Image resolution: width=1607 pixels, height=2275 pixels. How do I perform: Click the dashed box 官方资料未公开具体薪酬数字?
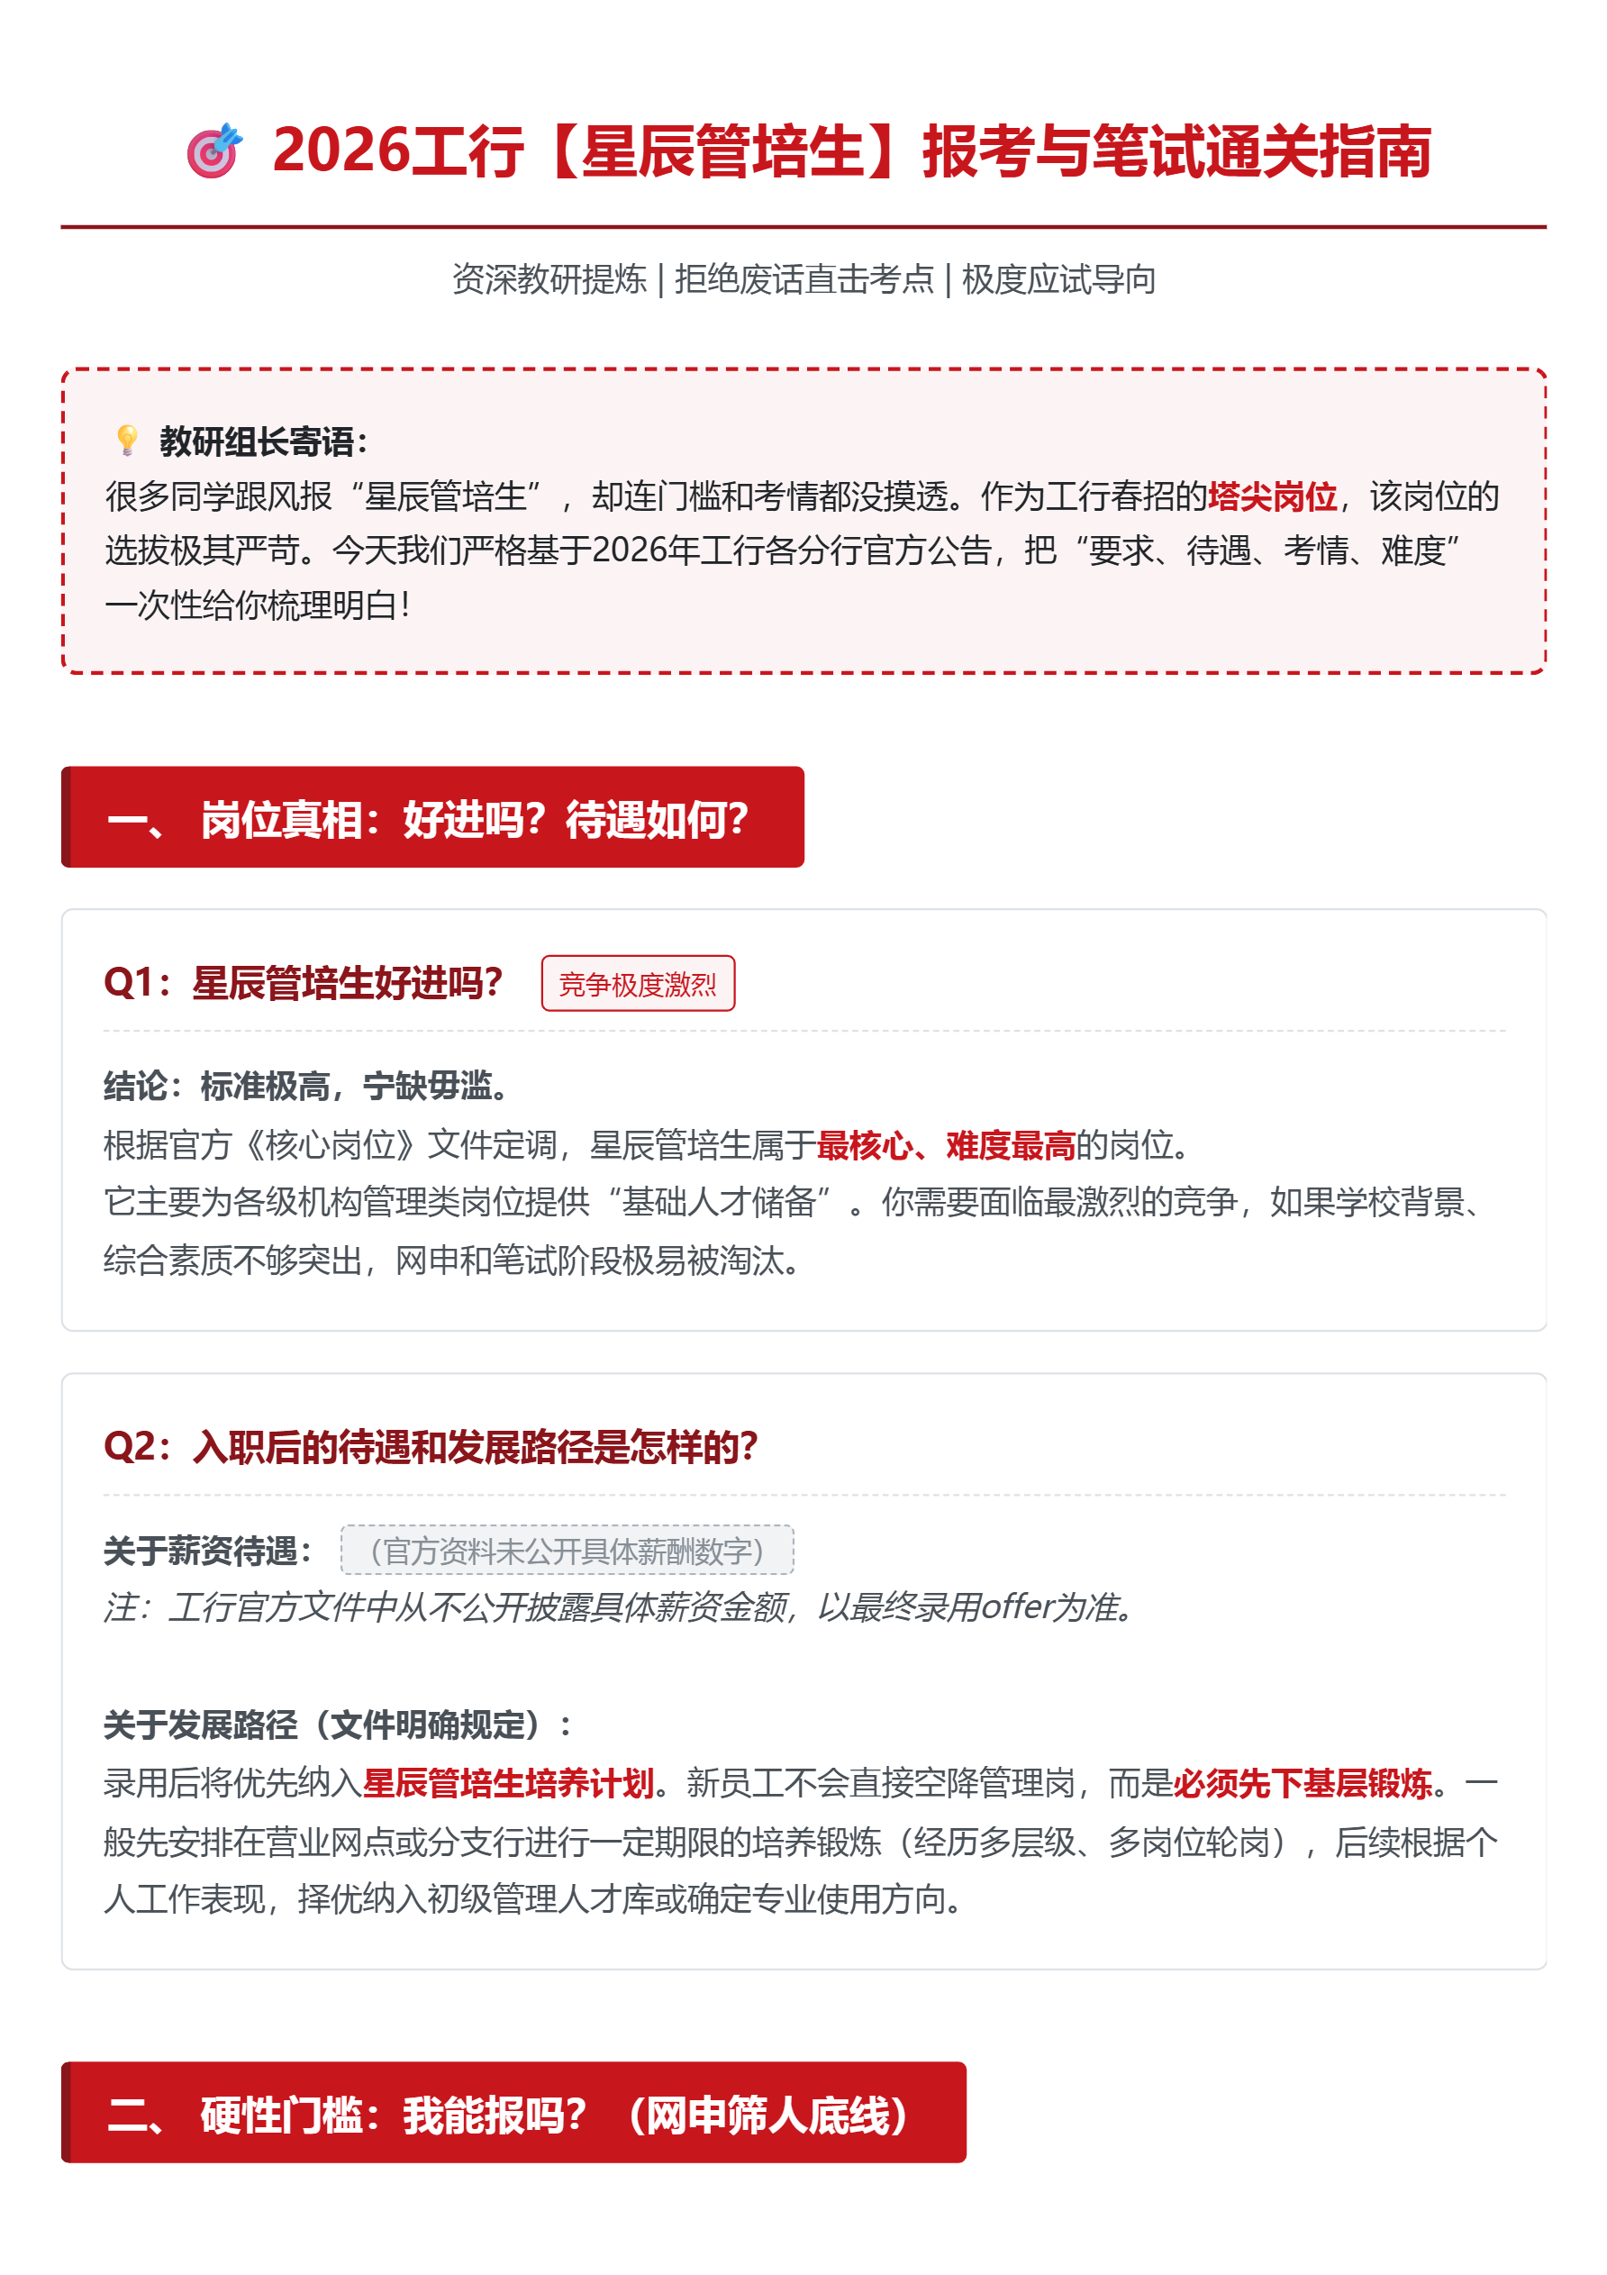[x=567, y=1551]
